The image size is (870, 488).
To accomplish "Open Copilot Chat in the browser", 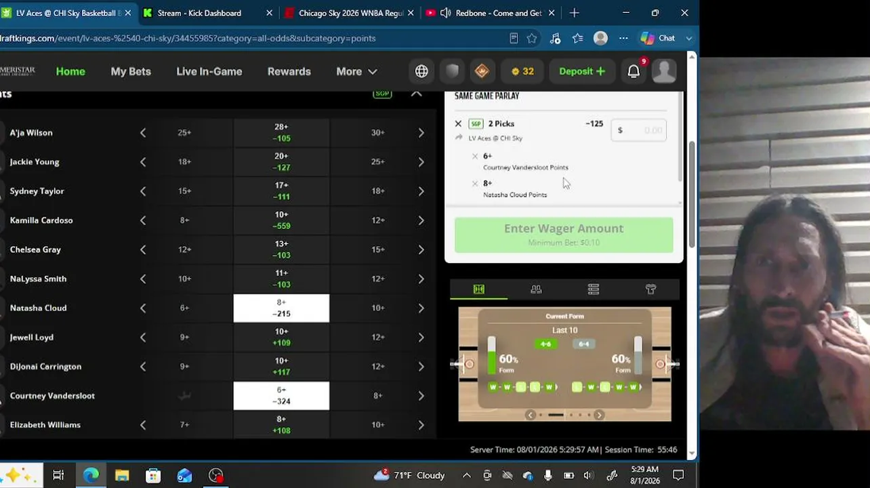I will [x=658, y=39].
